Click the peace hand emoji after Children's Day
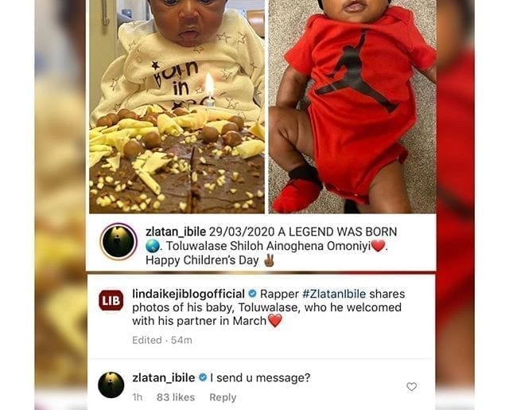509x410 pixels. point(269,260)
